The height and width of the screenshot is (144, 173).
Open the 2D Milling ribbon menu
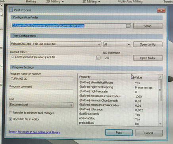point(55,2)
